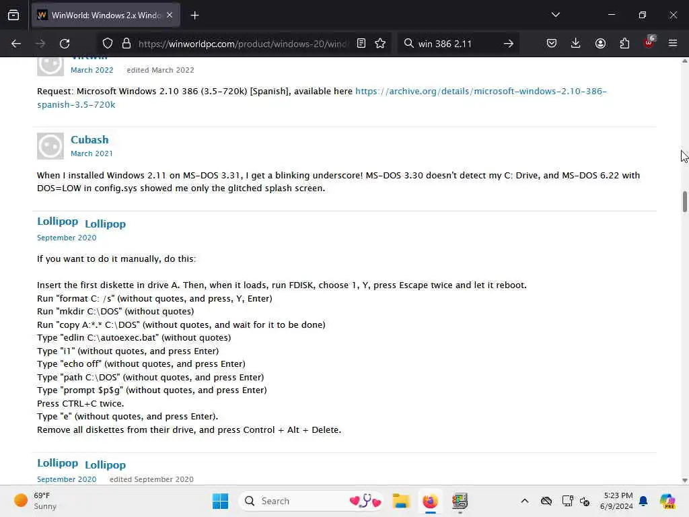Image resolution: width=689 pixels, height=517 pixels.
Task: Open the display/network tray icon
Action: pos(567,501)
